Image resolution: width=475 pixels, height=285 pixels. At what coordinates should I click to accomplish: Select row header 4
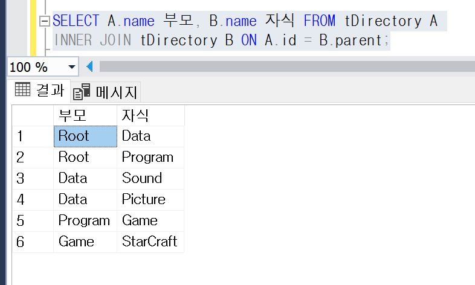pyautogui.click(x=33, y=200)
